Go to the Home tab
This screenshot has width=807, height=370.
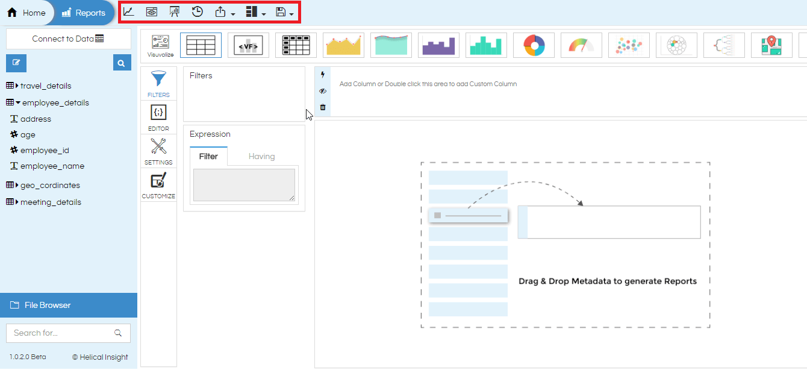26,13
